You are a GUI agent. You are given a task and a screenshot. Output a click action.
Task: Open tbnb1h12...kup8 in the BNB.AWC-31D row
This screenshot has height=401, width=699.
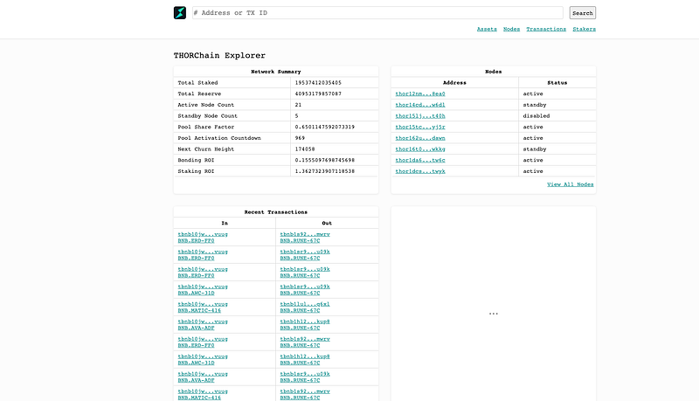[x=305, y=356]
